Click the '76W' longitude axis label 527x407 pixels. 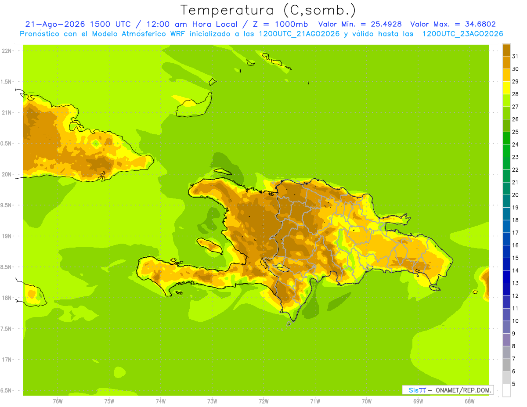coord(58,401)
